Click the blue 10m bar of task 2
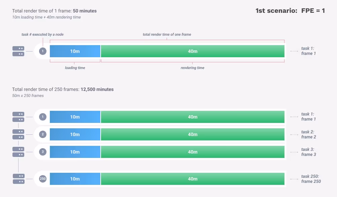Screen dimensions: 337x197 point(75,134)
